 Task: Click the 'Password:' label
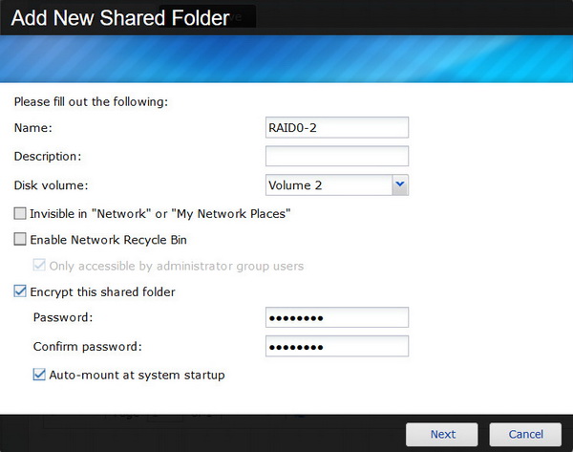point(62,317)
